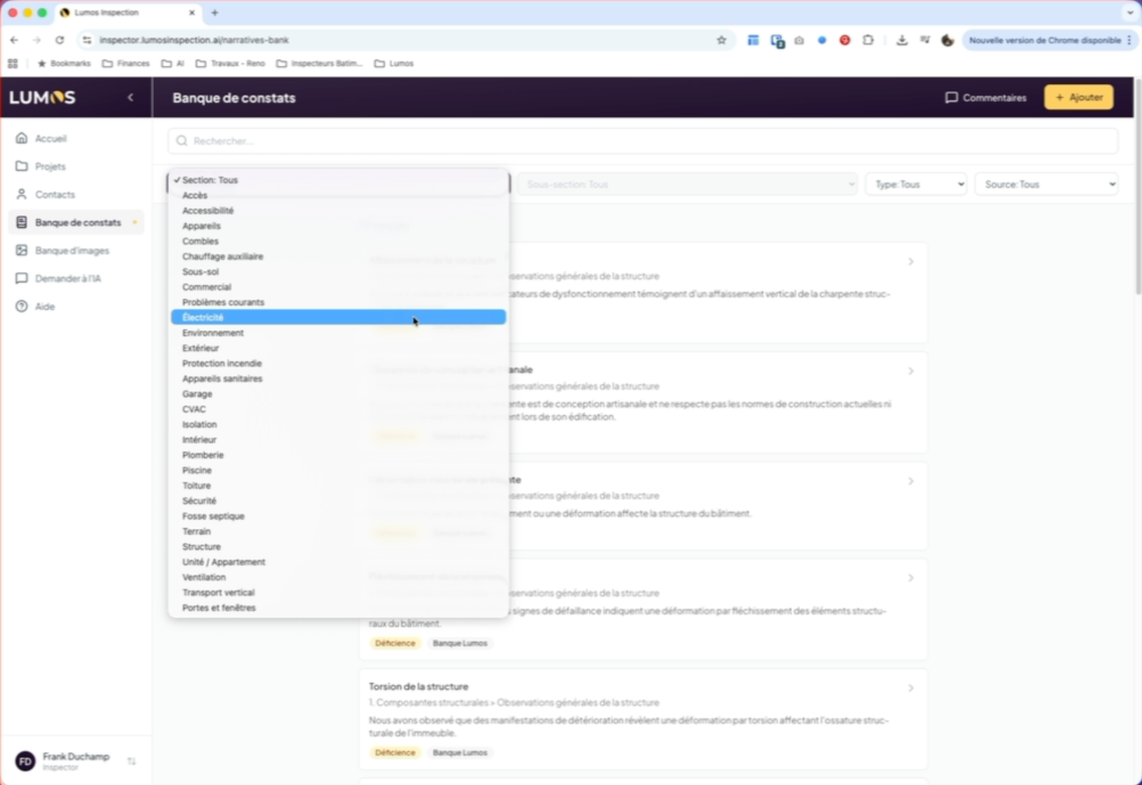Pick the Structure section option
The image size is (1142, 785).
click(x=338, y=546)
